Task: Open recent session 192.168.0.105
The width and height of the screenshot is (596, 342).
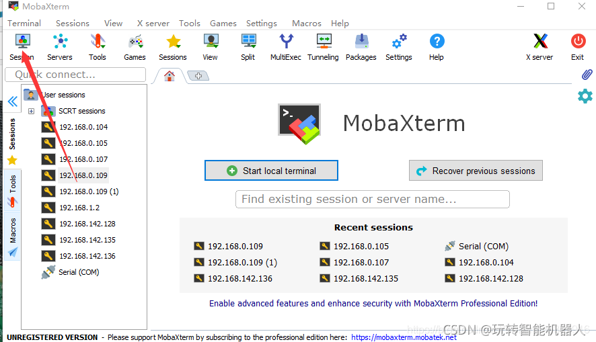Action: pos(355,247)
